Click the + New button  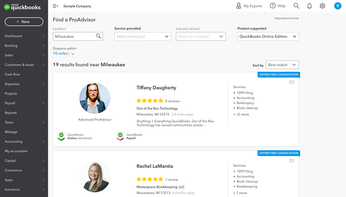click(x=24, y=22)
